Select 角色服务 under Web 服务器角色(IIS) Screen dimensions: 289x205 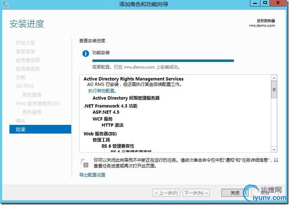32,112
